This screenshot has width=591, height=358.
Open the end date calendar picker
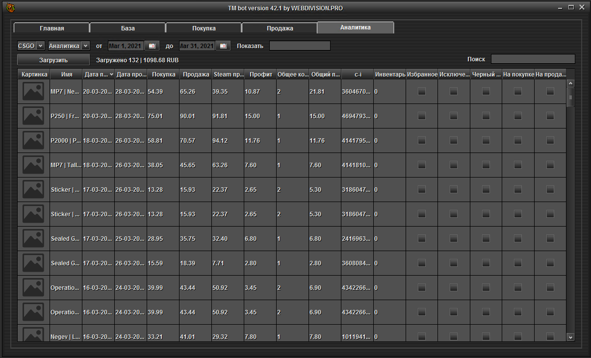(x=223, y=46)
